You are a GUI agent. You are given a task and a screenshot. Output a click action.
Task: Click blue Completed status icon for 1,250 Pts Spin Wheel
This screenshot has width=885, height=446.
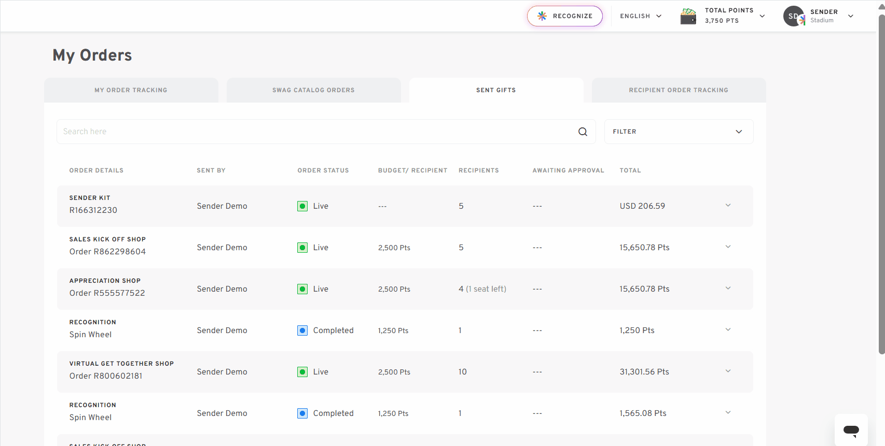coord(302,330)
